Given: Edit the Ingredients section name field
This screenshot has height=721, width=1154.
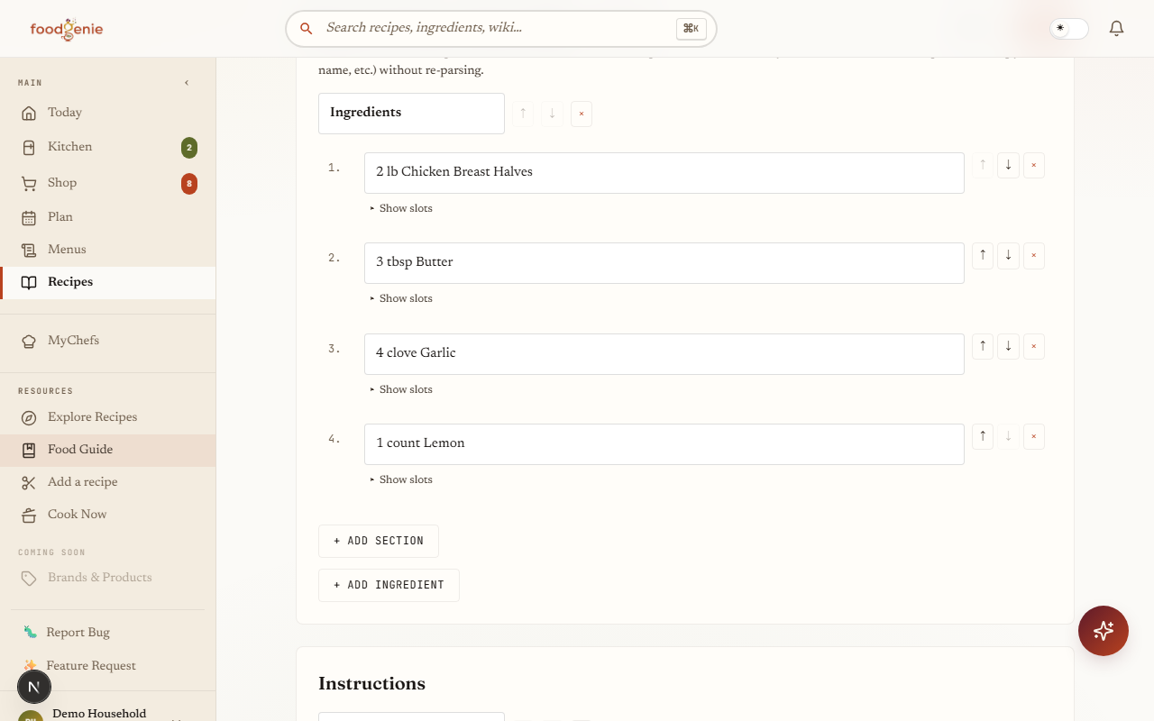Looking at the screenshot, I should [411, 114].
